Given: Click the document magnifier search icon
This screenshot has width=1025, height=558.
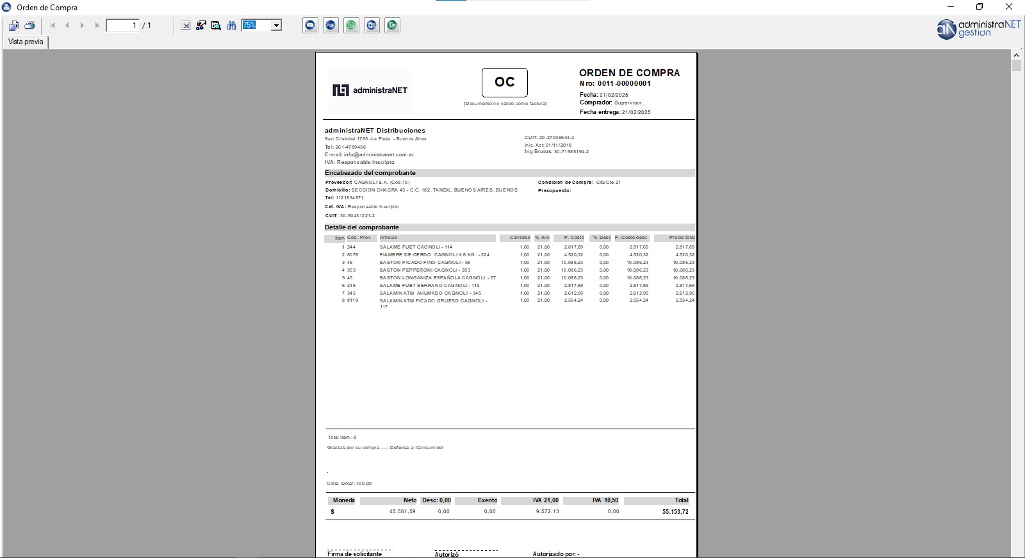Looking at the screenshot, I should coord(216,26).
